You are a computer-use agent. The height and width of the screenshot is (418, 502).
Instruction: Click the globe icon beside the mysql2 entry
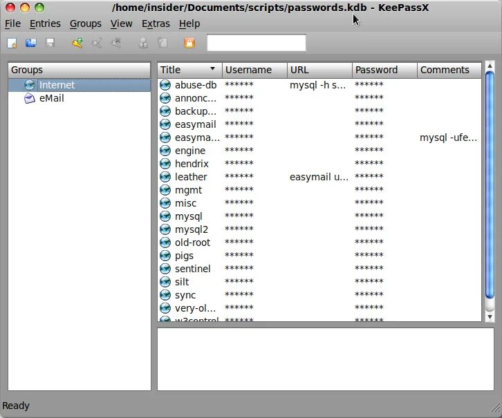coord(165,229)
